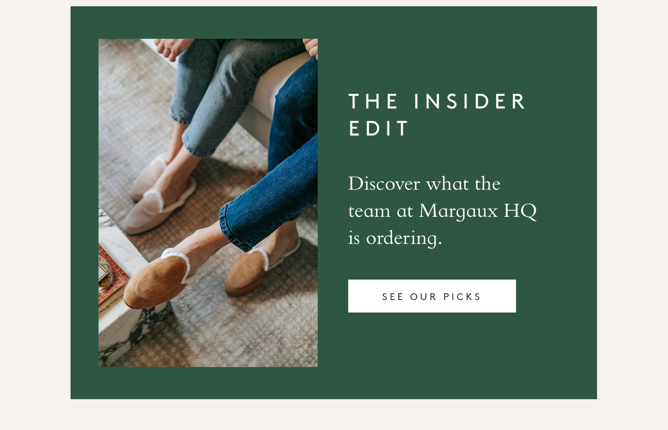This screenshot has height=430, width=668.
Task: Click the word PICKS on the white button
Action: [x=462, y=297]
